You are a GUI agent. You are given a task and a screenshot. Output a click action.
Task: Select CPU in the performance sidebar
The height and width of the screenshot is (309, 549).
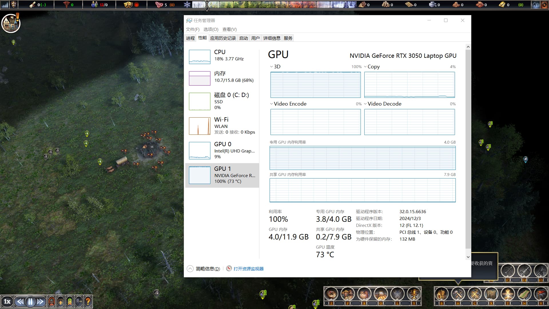click(222, 56)
